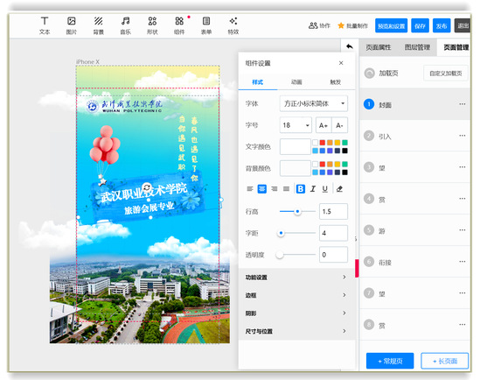Pick black swatch for 背景颜色

click(x=344, y=172)
